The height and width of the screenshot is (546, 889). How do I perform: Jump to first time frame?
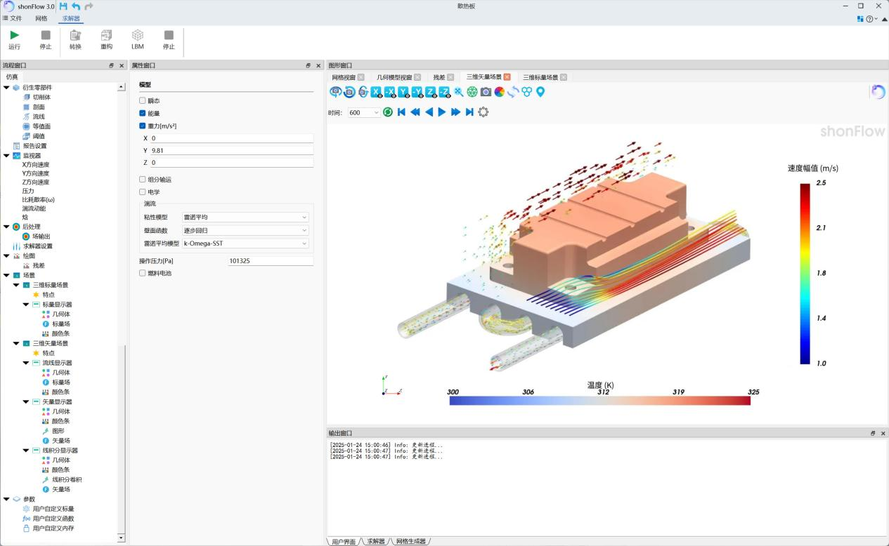[401, 112]
